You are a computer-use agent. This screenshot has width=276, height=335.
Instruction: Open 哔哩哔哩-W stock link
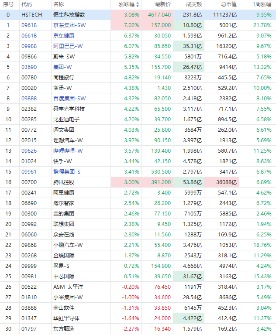(x=68, y=151)
